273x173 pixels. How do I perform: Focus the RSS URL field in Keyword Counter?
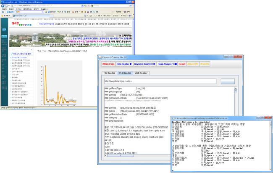click(x=160, y=81)
